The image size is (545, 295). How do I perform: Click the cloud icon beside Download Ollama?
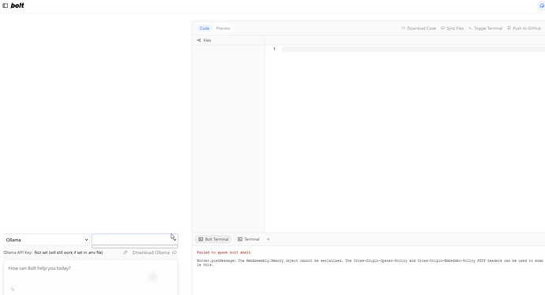tap(175, 252)
